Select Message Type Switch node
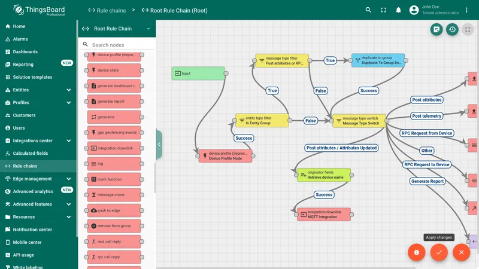479x269 pixels. click(359, 121)
